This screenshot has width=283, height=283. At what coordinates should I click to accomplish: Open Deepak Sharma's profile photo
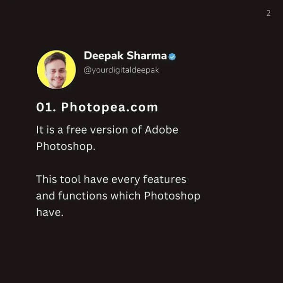(x=56, y=70)
